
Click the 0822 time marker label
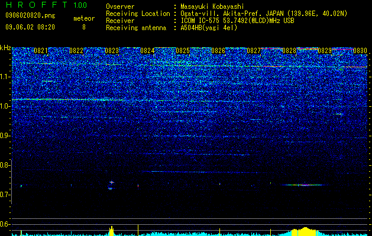point(76,51)
